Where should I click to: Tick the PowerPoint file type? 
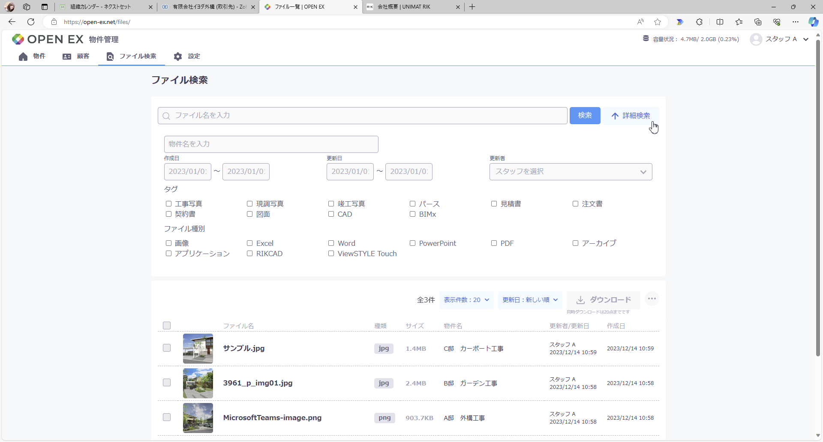click(412, 243)
